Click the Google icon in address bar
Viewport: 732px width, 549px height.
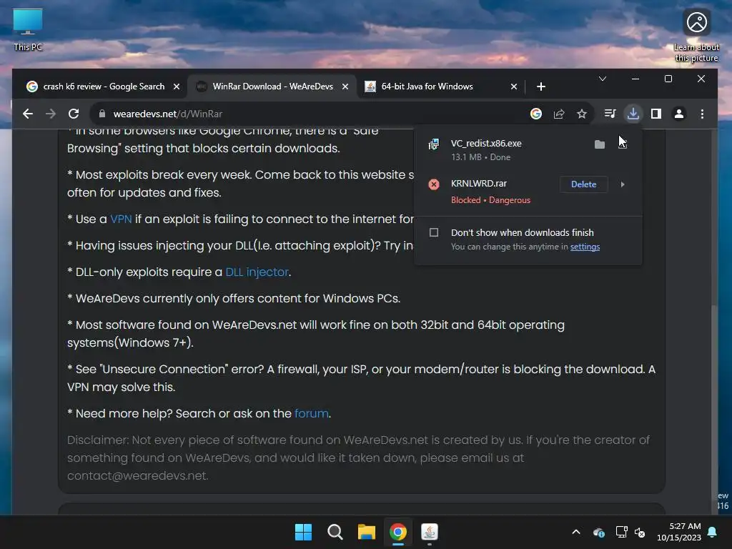(x=536, y=114)
